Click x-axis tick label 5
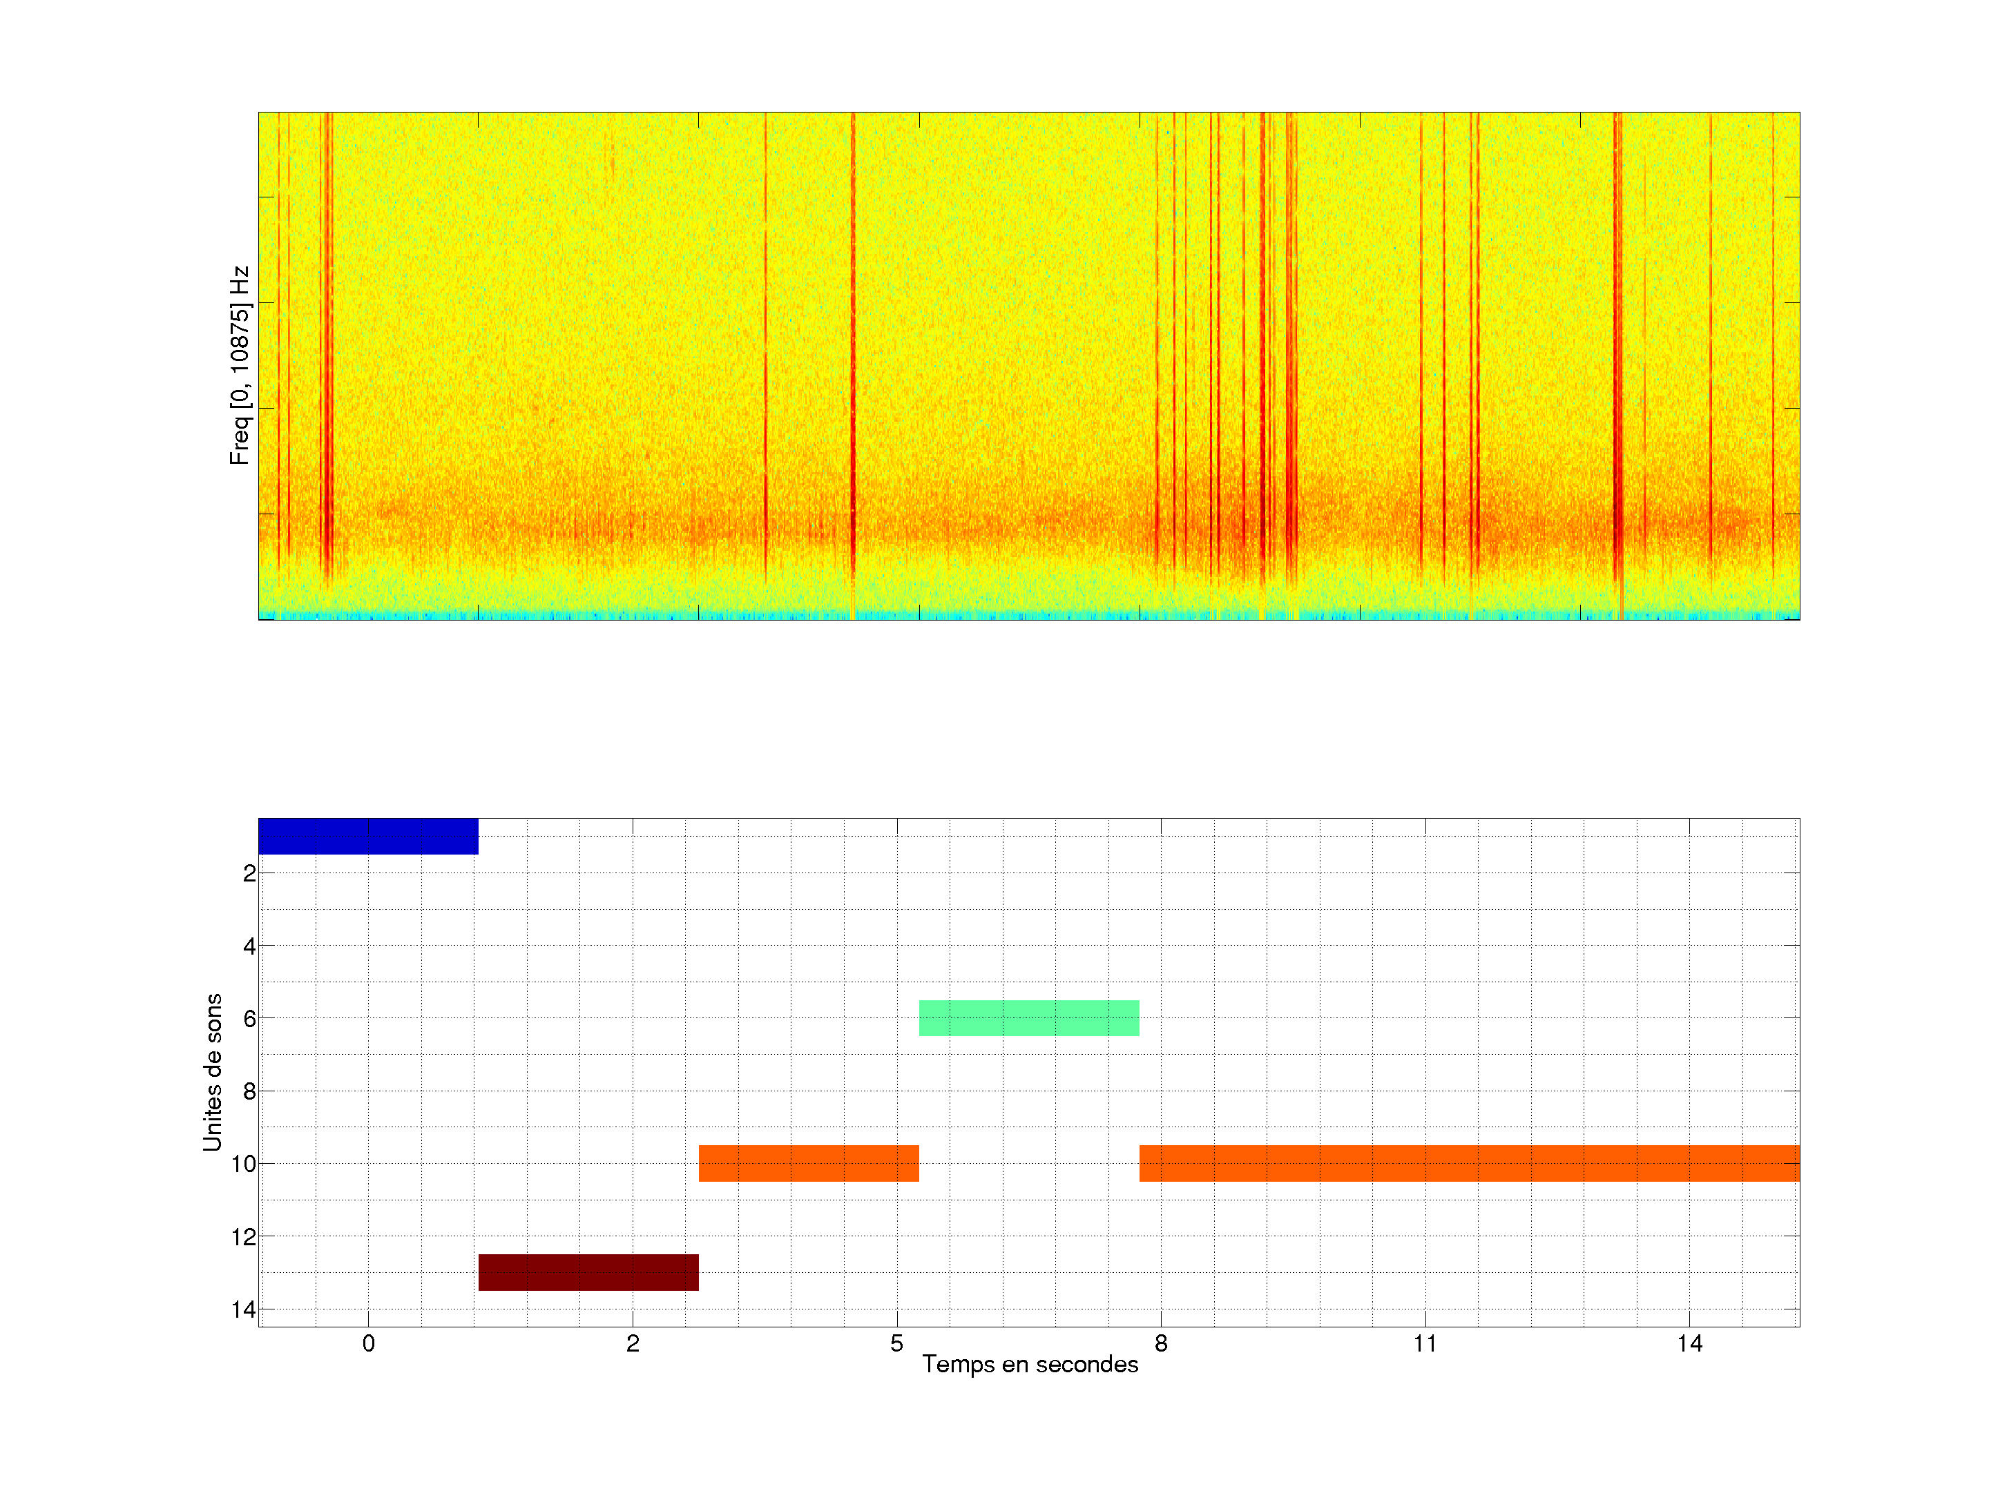Viewport: 1989px width, 1491px height. pyautogui.click(x=896, y=1343)
